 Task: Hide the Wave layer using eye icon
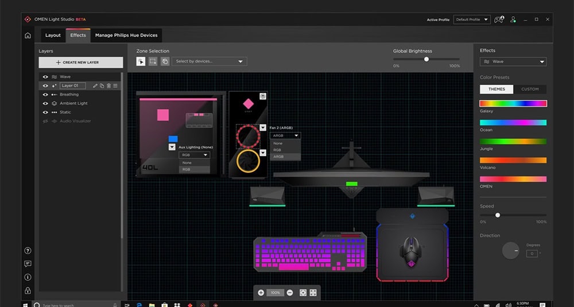[45, 77]
